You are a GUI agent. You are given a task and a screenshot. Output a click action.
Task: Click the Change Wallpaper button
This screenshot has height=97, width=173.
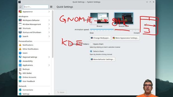click(x=100, y=38)
